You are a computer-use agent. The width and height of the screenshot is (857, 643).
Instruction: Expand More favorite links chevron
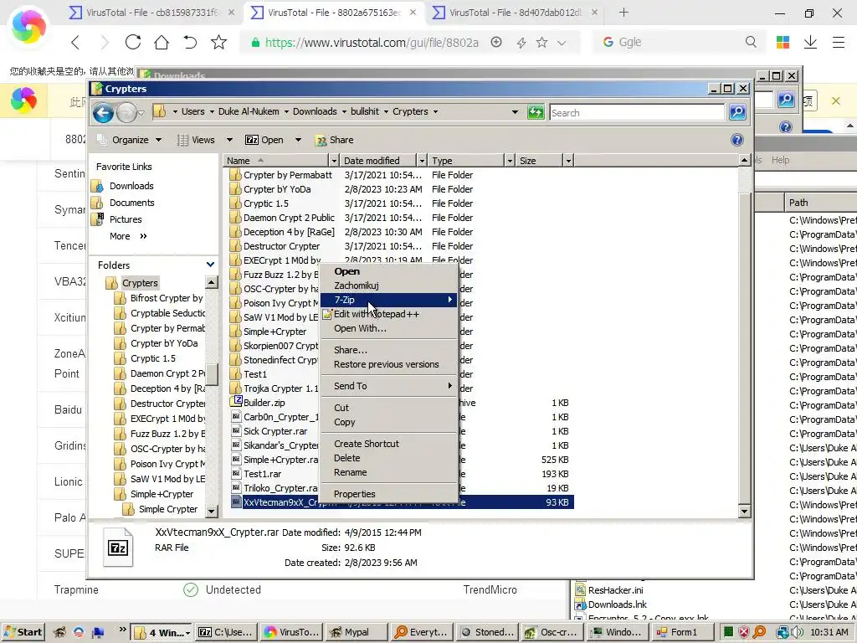coord(143,236)
